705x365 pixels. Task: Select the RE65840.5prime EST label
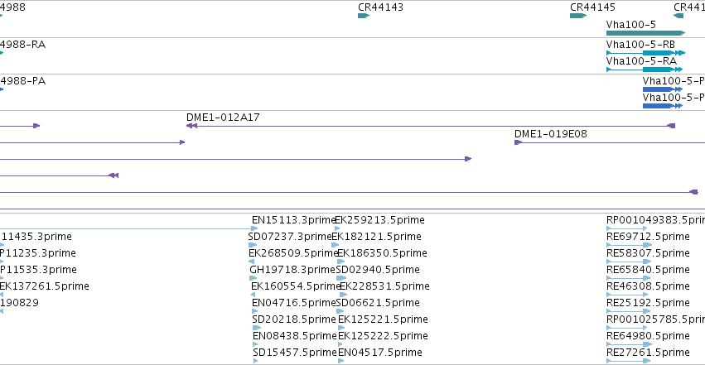pos(648,270)
